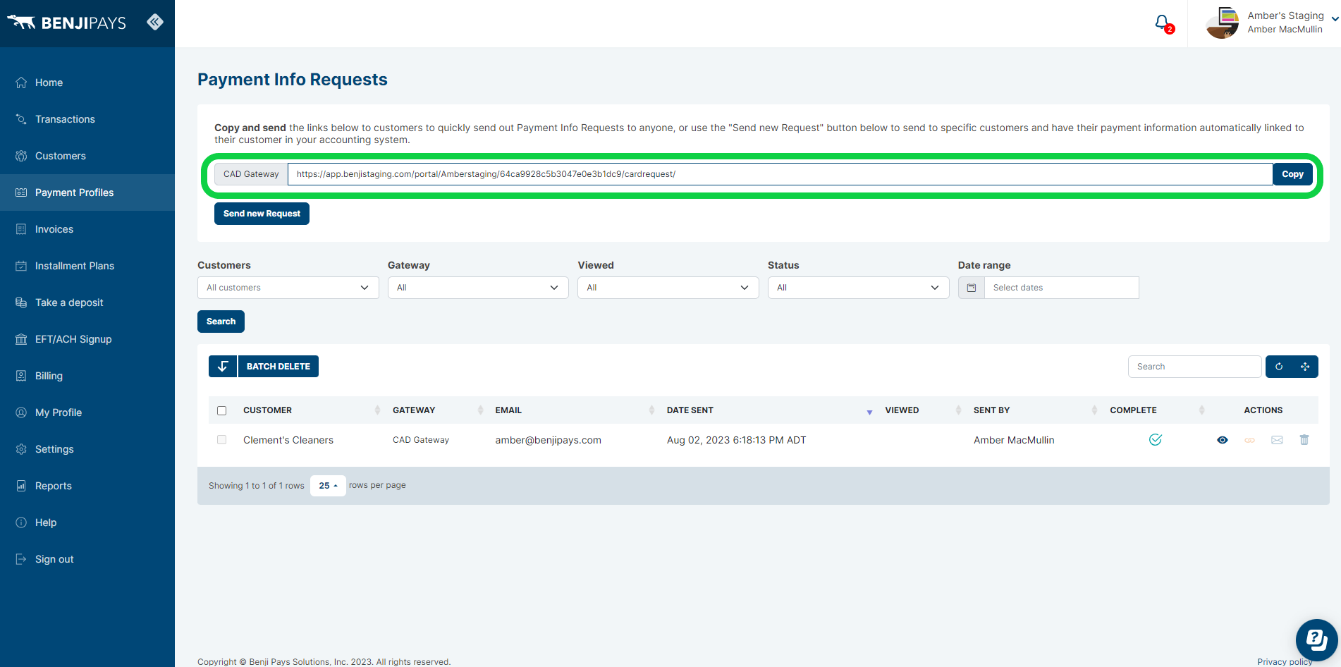The width and height of the screenshot is (1341, 667).
Task: Open the notifications bell
Action: click(1163, 23)
